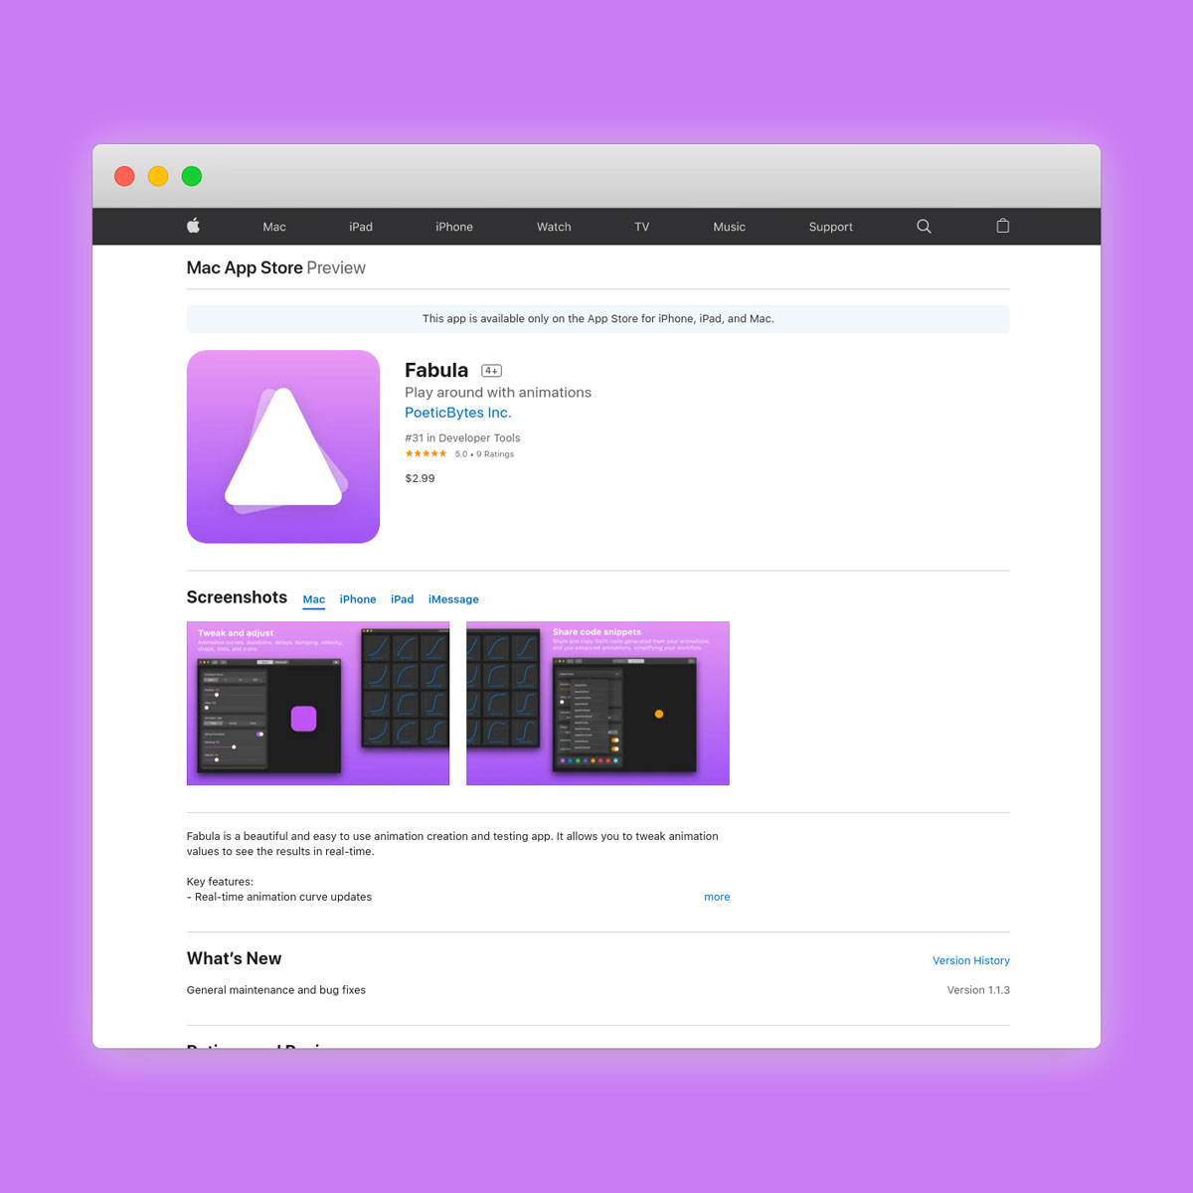
Task: Open the TV menu item
Action: click(x=642, y=227)
